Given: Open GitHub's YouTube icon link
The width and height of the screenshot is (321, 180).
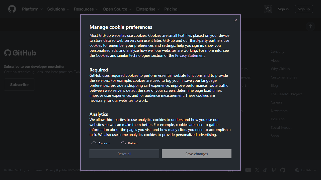Looking at the screenshot, I should (248, 170).
